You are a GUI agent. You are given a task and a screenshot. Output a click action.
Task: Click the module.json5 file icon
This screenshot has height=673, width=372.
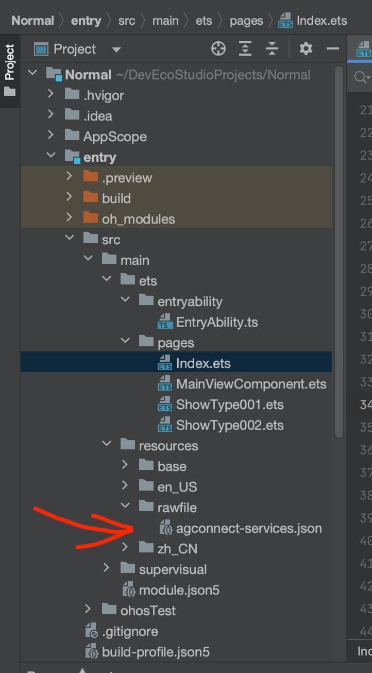128,591
